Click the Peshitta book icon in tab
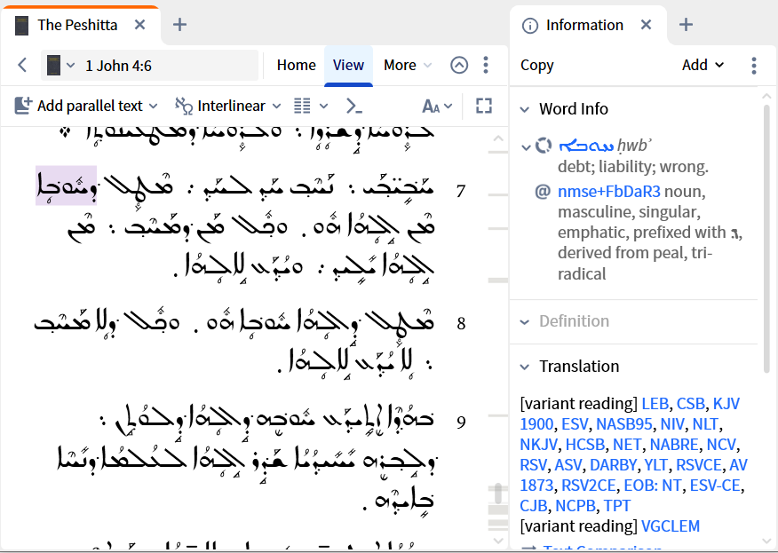This screenshot has width=778, height=553. pos(21,25)
